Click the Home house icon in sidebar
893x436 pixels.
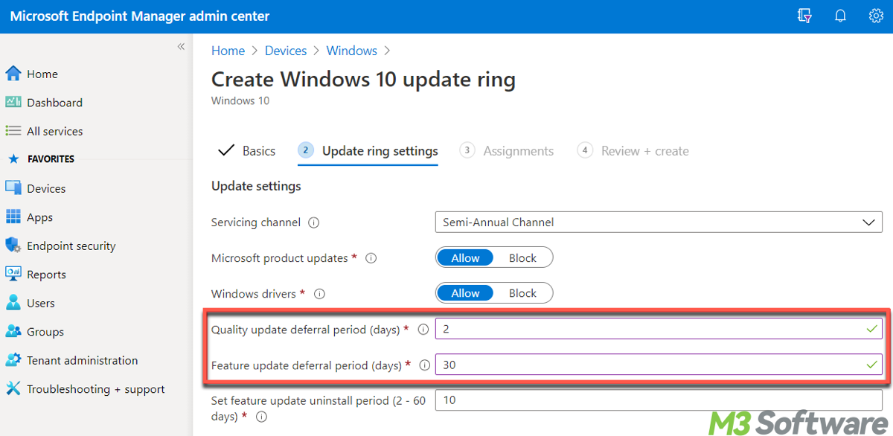pos(13,74)
